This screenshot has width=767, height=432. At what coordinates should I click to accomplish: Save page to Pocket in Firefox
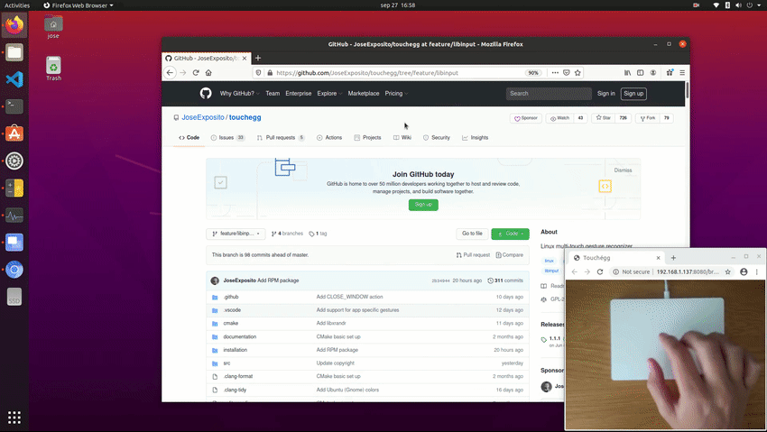pos(567,73)
